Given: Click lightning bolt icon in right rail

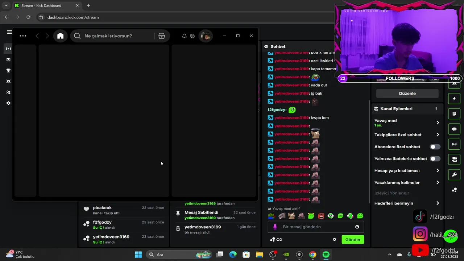Looking at the screenshot, I should (x=454, y=99).
